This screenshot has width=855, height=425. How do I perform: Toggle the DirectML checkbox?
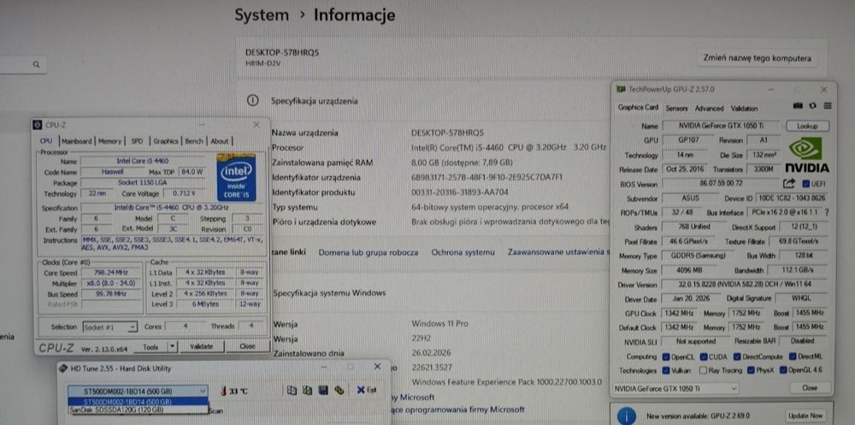click(x=791, y=357)
